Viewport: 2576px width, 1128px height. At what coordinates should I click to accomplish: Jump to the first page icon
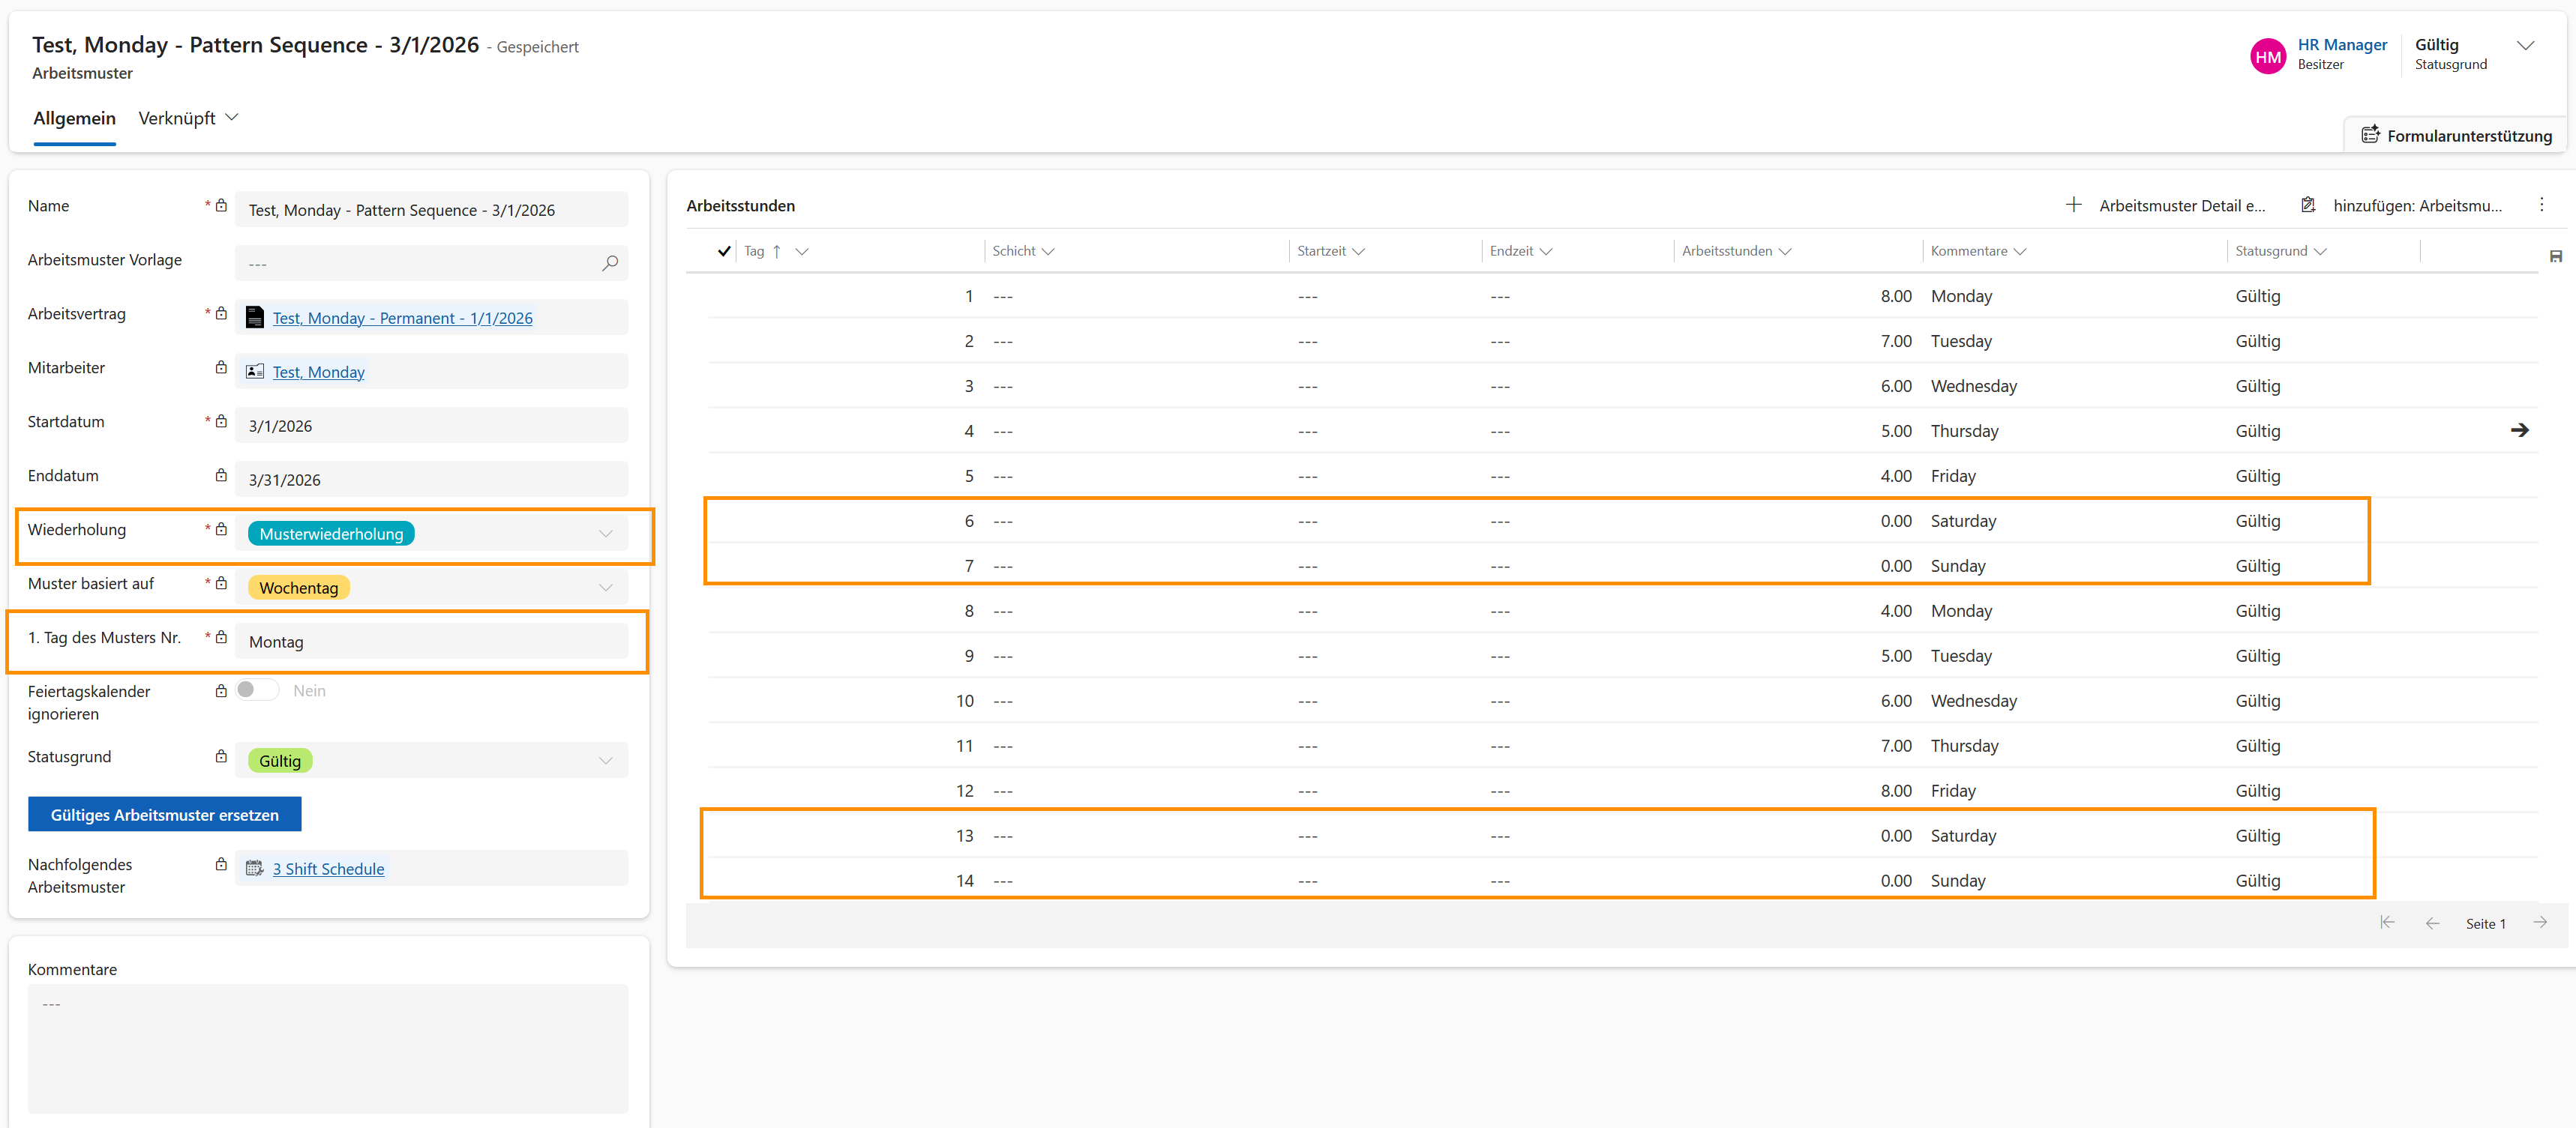[x=2387, y=923]
